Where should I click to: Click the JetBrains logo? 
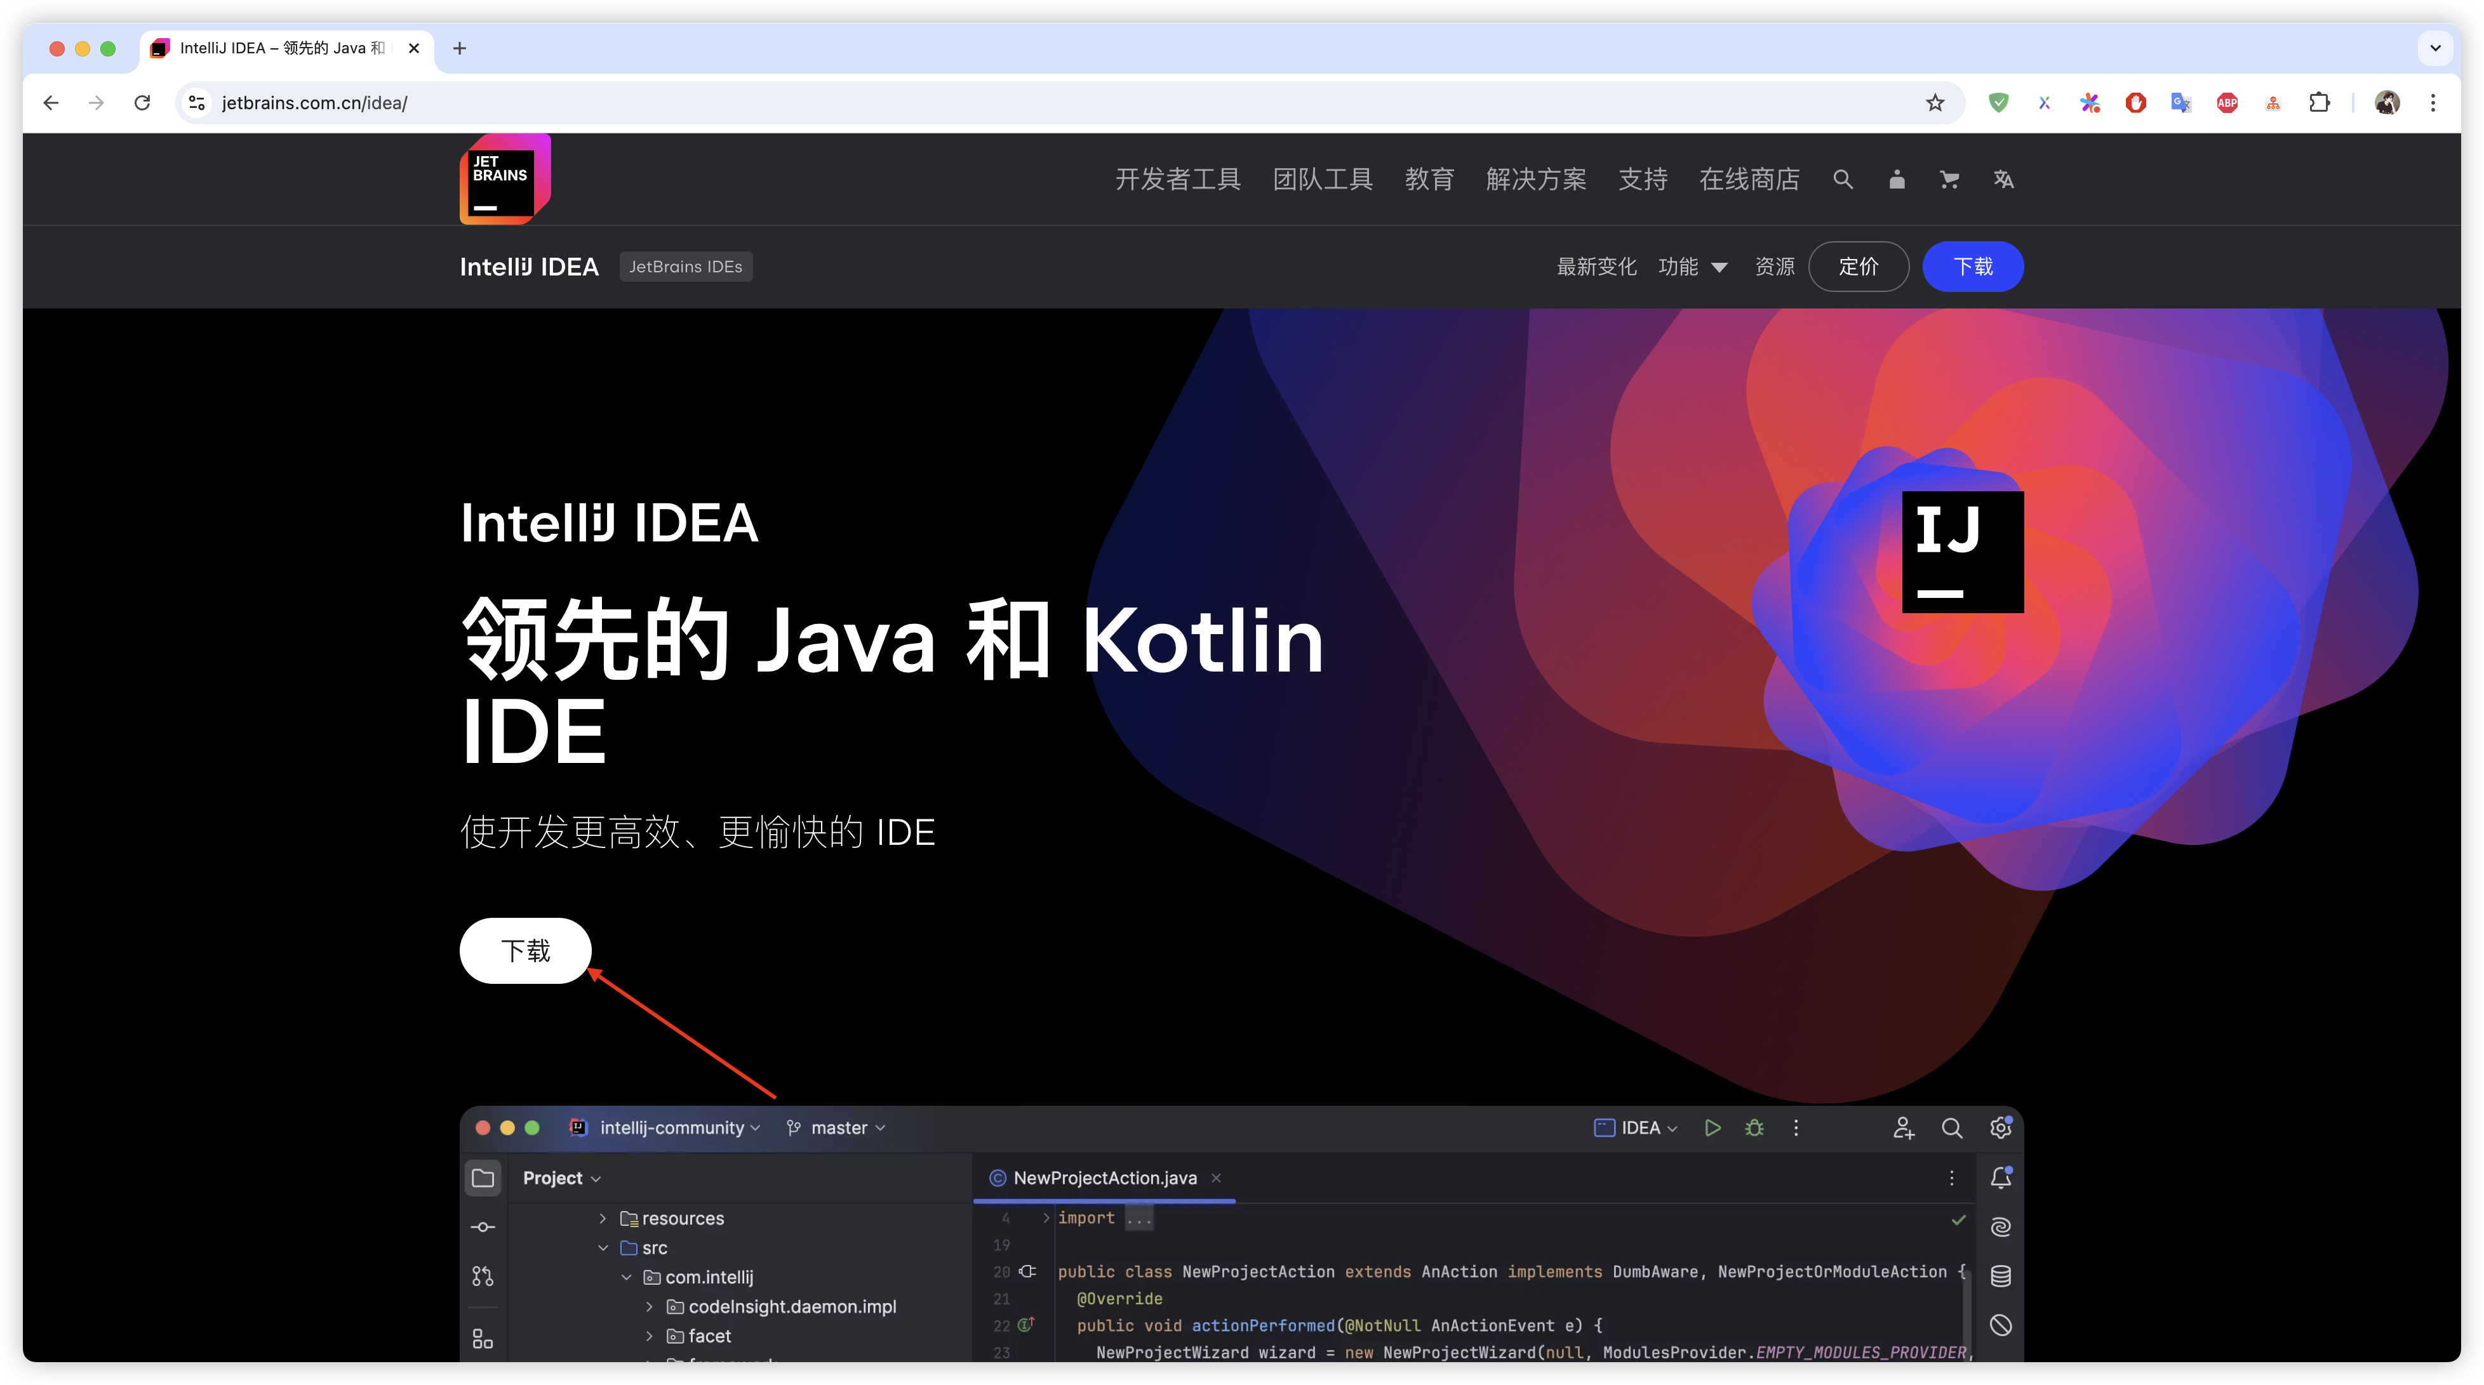point(504,179)
